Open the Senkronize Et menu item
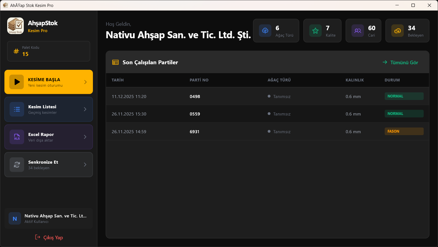438x247 pixels. [x=49, y=165]
